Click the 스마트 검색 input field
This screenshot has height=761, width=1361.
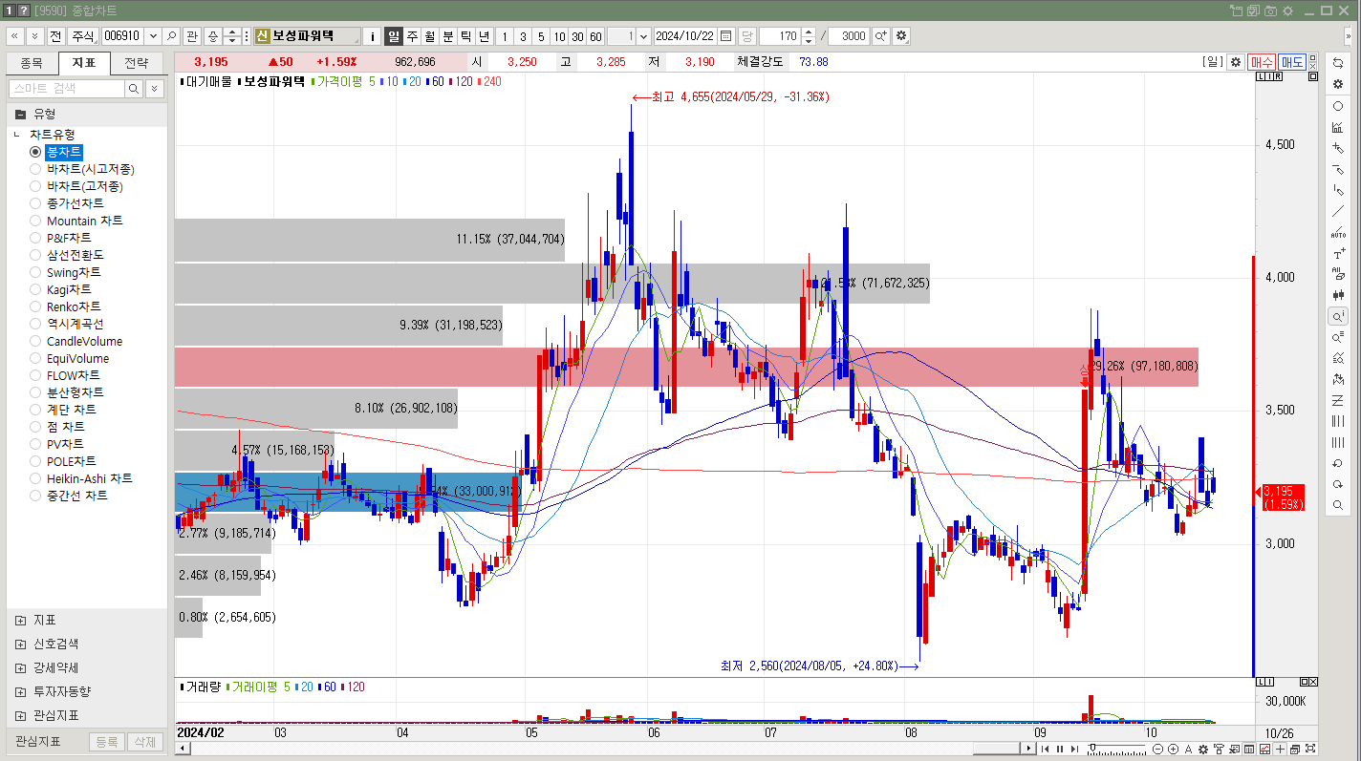coord(67,88)
